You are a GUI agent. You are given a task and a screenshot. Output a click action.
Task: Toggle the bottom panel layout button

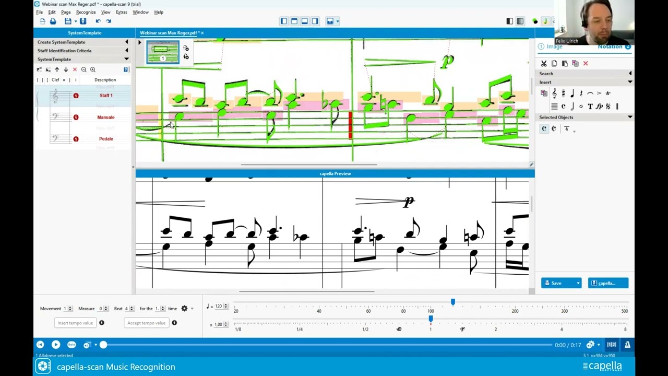tap(305, 21)
